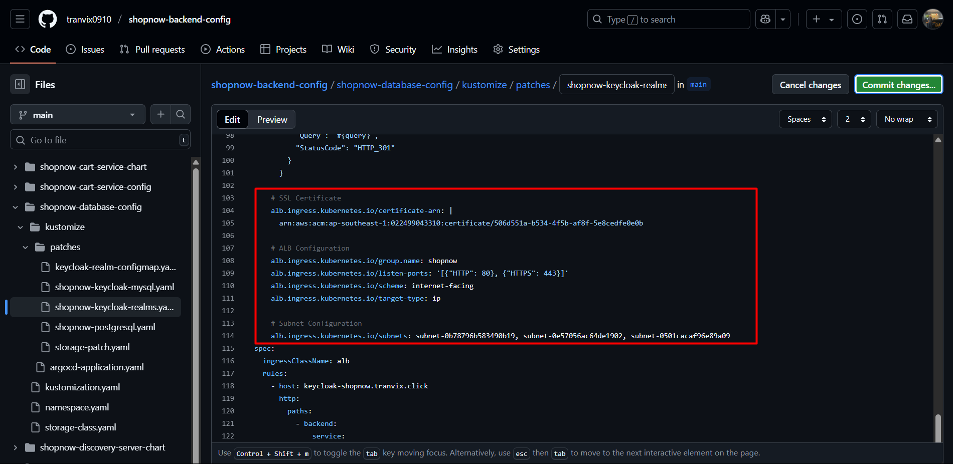
Task: Open the Spaces indent mode dropdown
Action: click(x=805, y=119)
